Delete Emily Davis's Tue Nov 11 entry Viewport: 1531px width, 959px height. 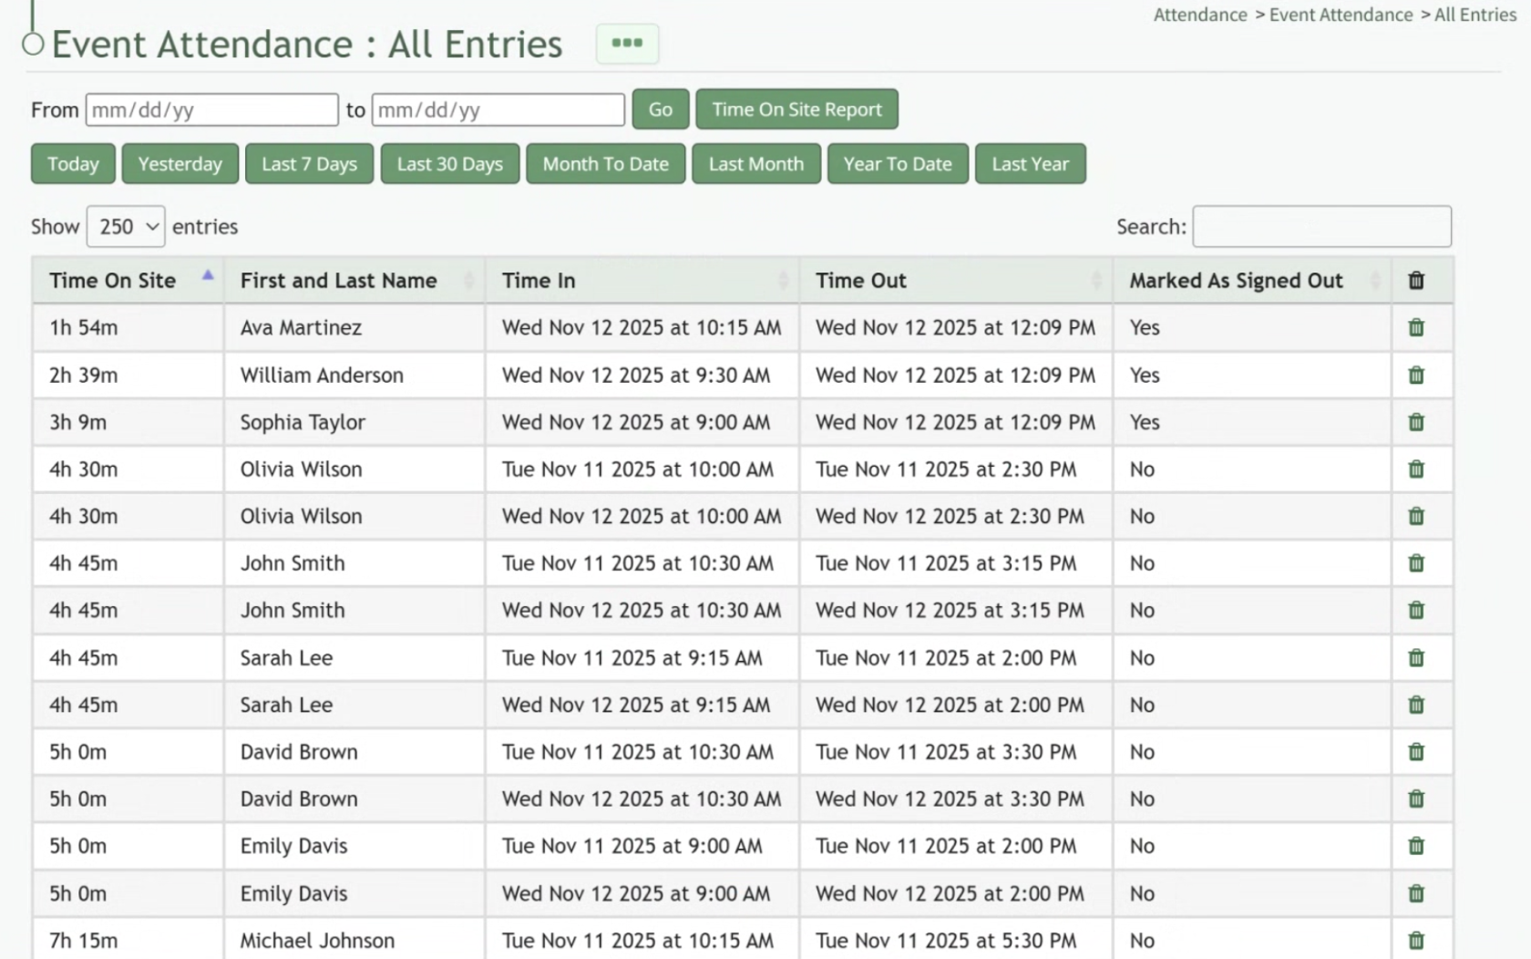click(x=1415, y=846)
